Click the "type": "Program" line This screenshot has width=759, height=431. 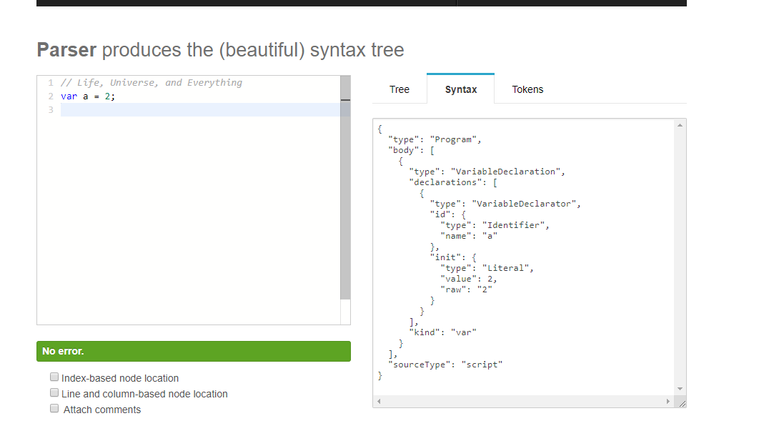pos(435,139)
